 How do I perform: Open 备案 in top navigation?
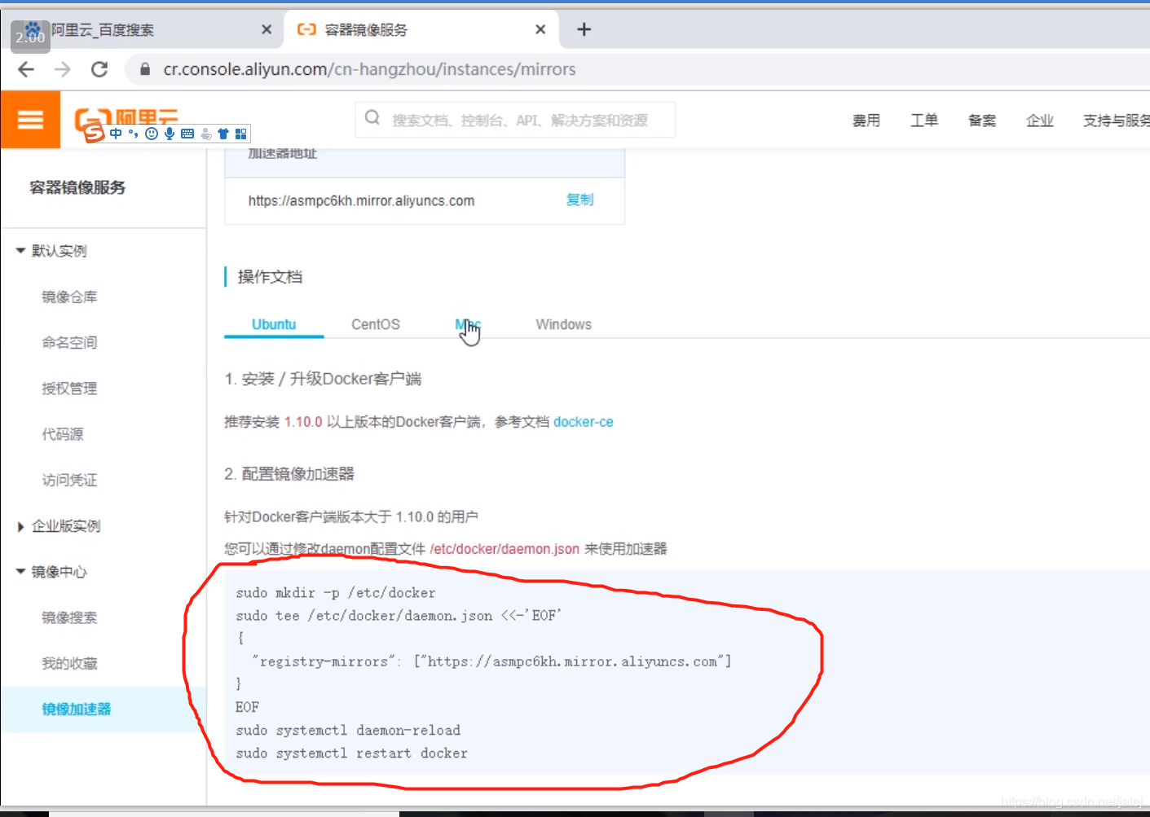(982, 121)
